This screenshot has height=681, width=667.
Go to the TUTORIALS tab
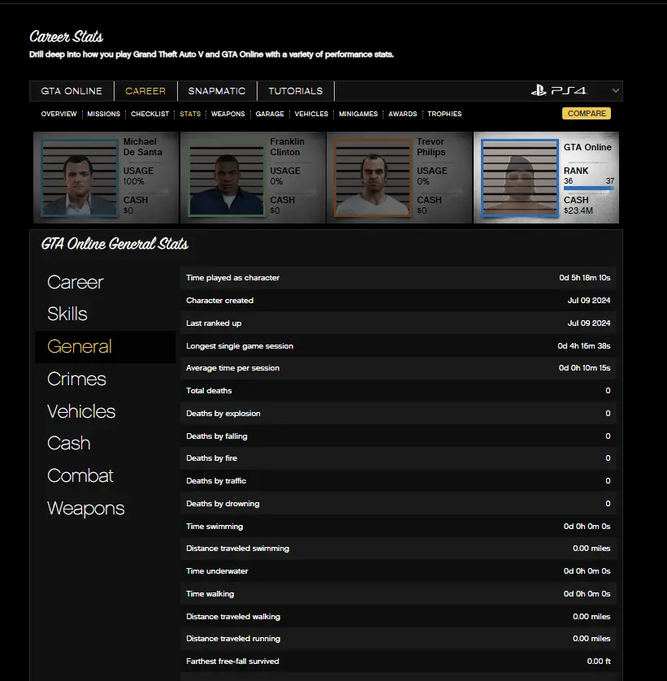pos(296,91)
